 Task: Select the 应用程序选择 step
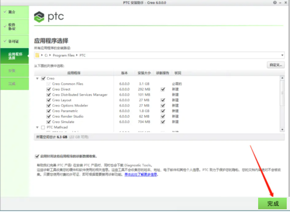point(15,56)
